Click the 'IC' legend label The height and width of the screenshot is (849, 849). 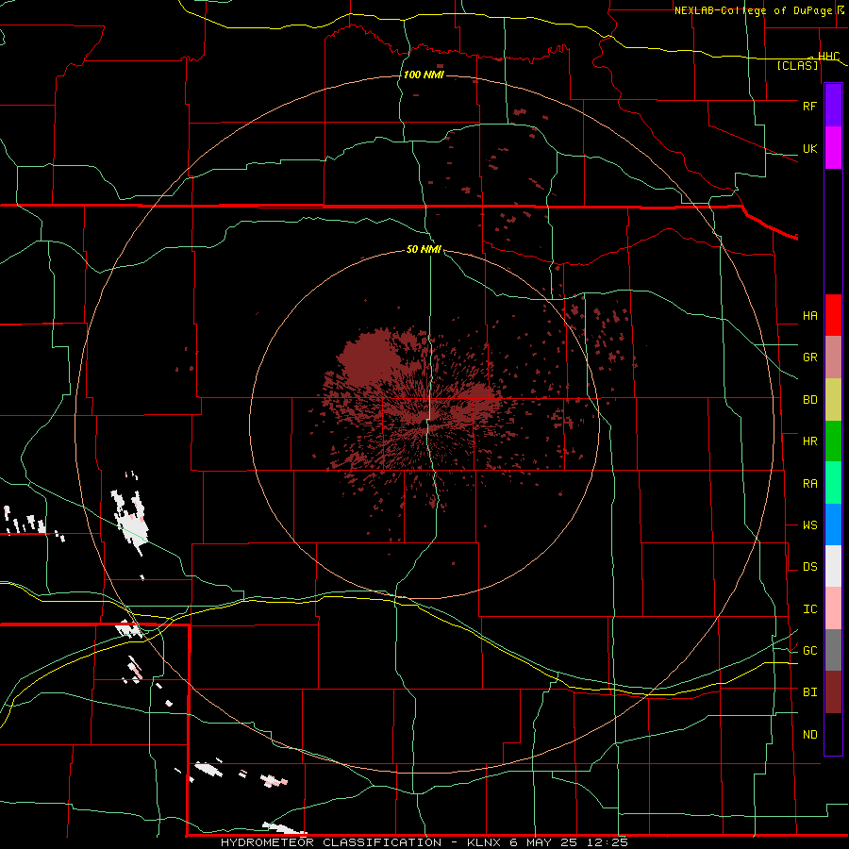coord(809,609)
